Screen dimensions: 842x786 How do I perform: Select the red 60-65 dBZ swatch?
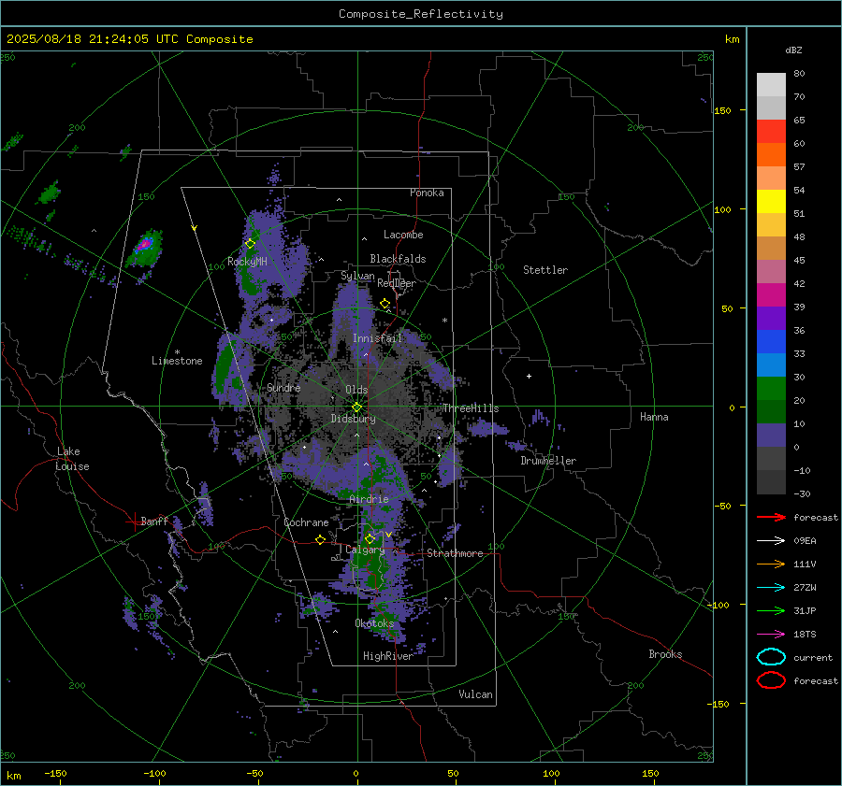[771, 132]
